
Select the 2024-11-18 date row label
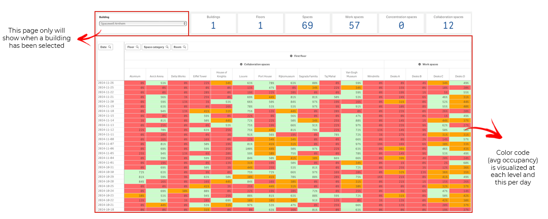point(111,111)
